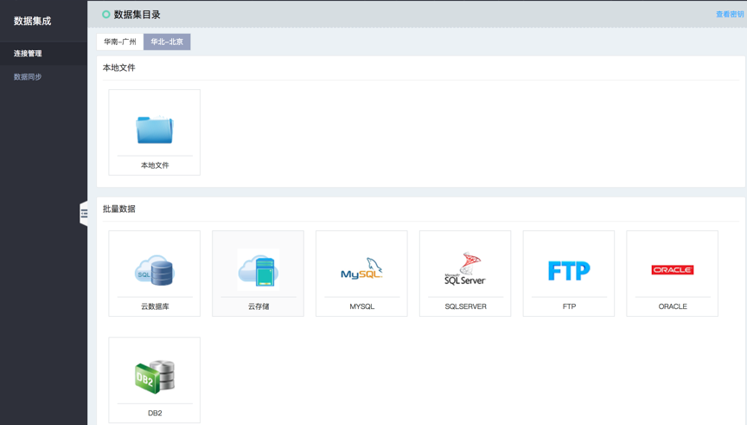Switch to the 华南-广州 region tab
747x425 pixels.
click(120, 42)
